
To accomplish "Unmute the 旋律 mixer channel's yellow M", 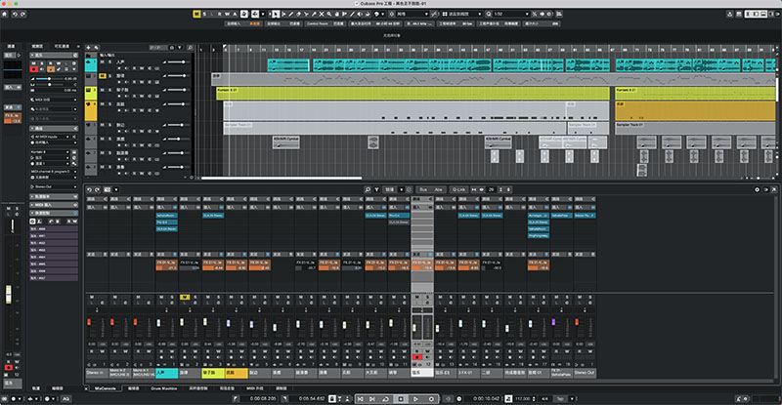I will click(185, 297).
